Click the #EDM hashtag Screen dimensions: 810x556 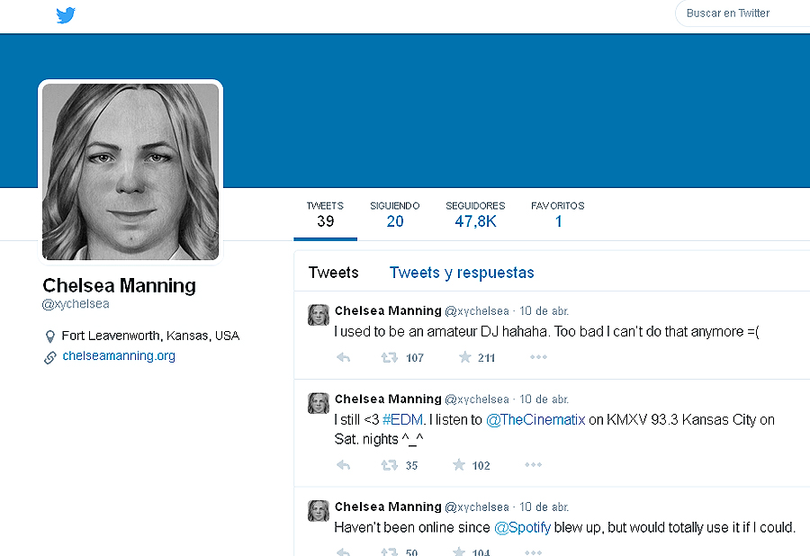(x=402, y=420)
